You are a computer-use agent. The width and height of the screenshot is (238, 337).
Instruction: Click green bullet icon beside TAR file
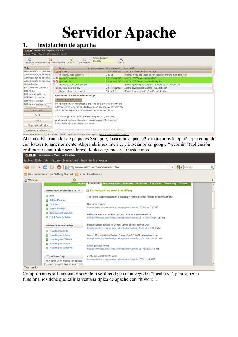(x=47, y=205)
